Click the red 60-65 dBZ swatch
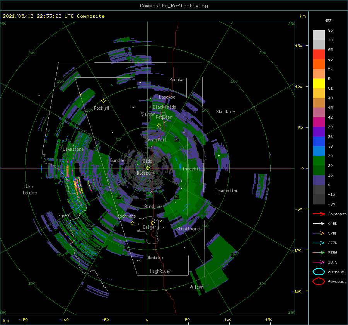 coord(319,54)
